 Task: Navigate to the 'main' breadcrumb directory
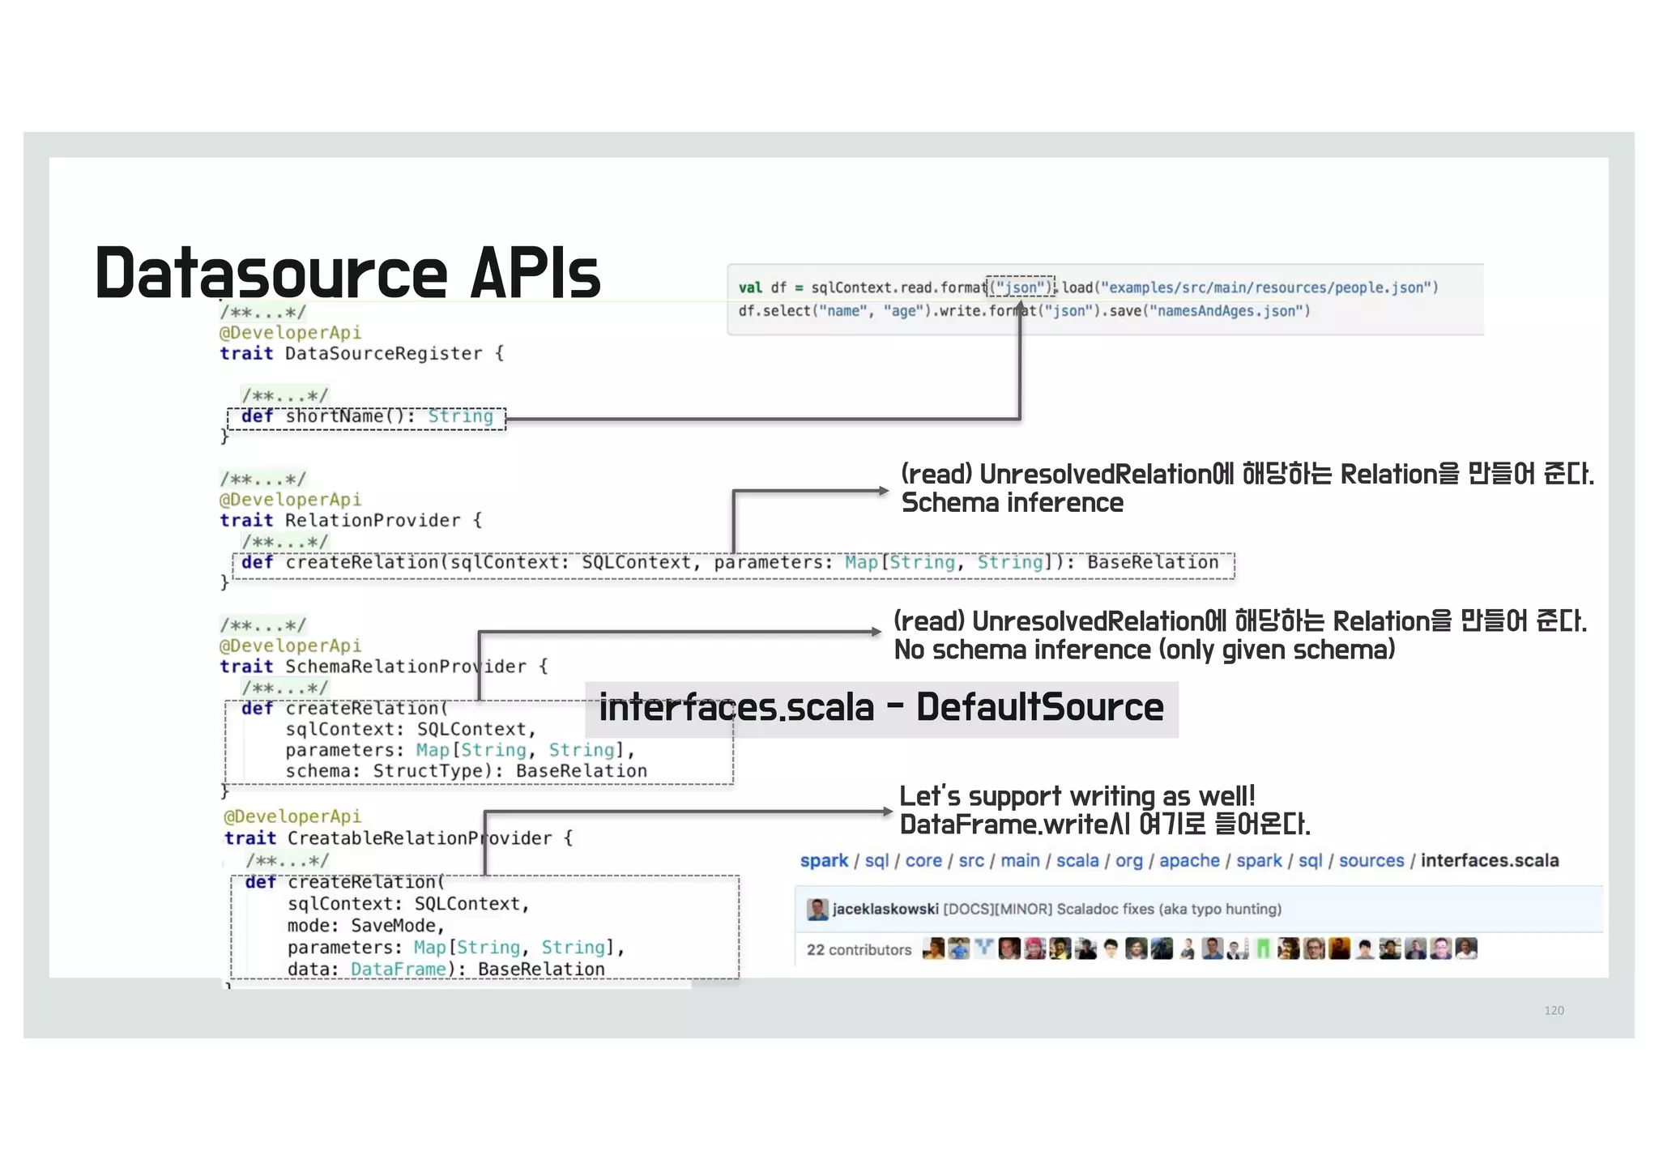pos(1020,860)
